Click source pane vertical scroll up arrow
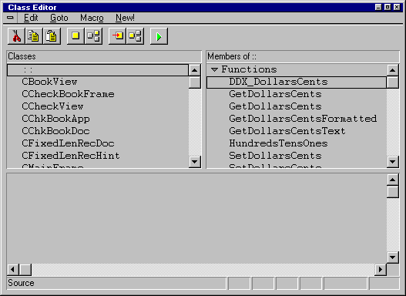The image size is (406, 296). (x=393, y=180)
